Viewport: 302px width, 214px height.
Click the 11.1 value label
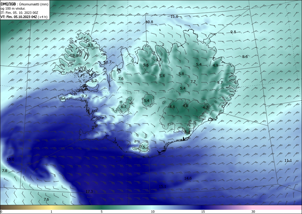coord(288,161)
